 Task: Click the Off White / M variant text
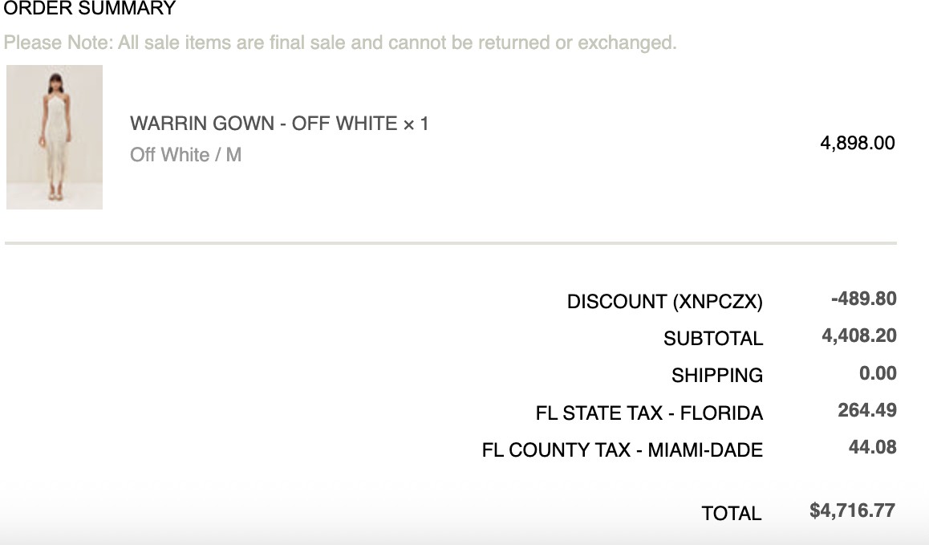coord(185,155)
